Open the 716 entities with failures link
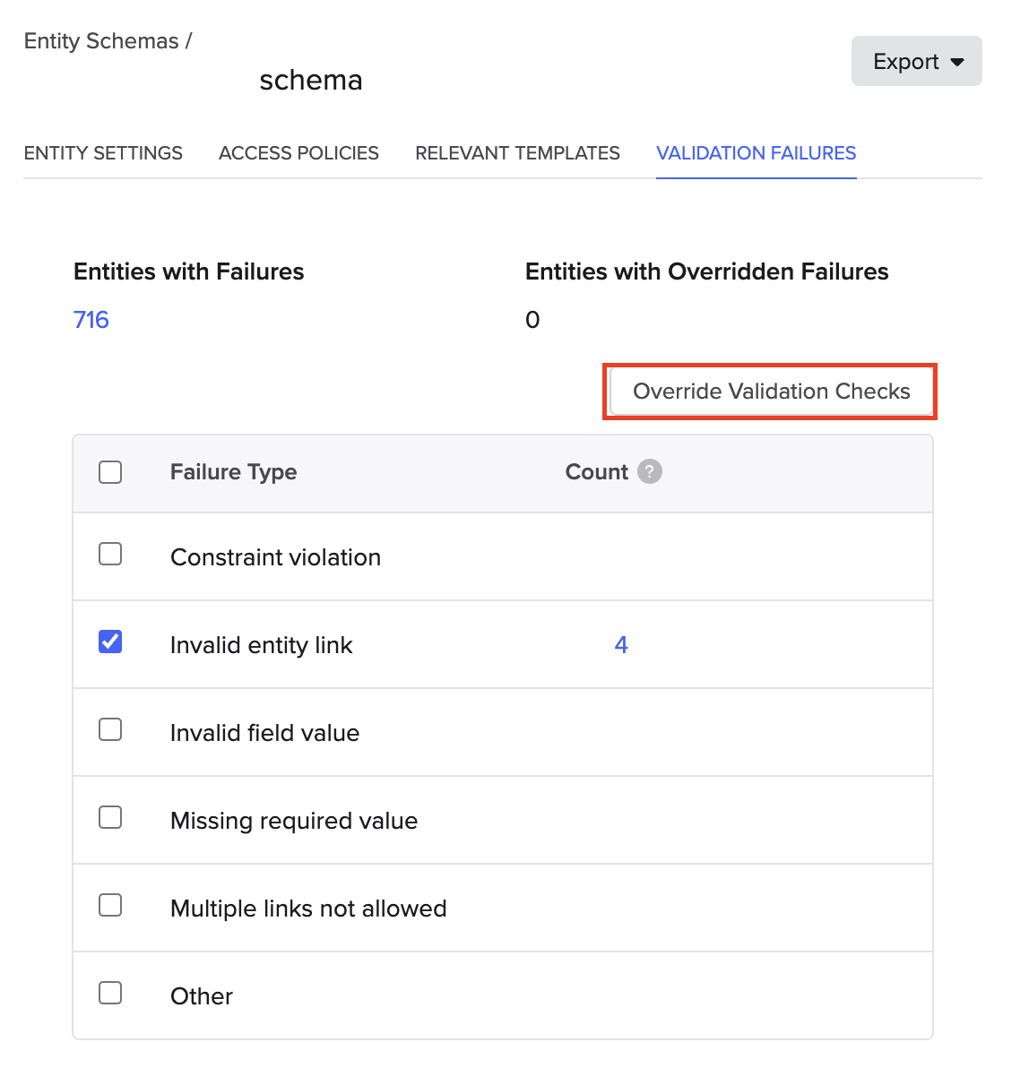The width and height of the screenshot is (1029, 1068). coord(91,320)
